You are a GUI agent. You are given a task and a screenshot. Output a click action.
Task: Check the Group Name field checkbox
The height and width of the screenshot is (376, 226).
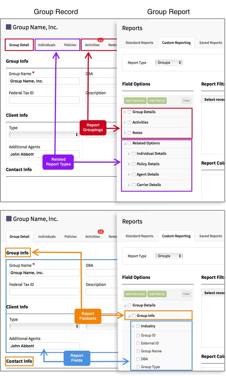click(x=138, y=351)
